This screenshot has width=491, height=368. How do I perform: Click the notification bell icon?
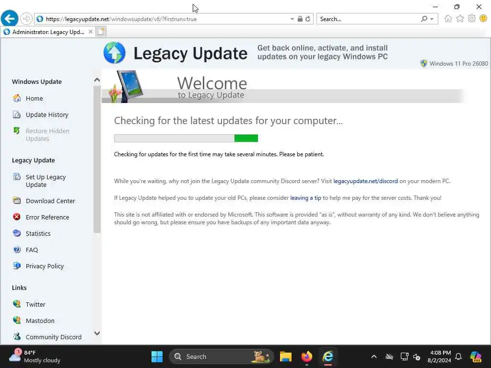pos(458,356)
